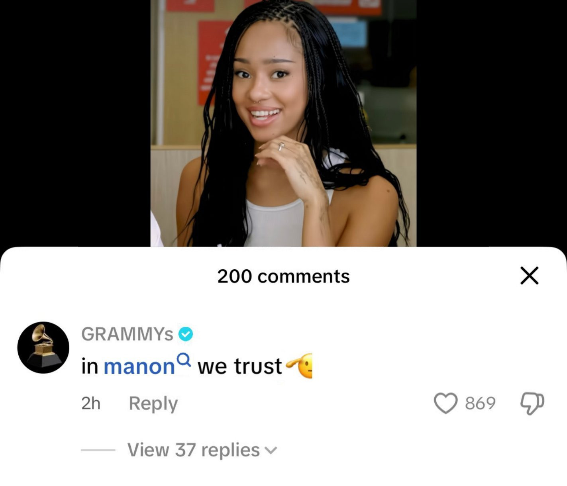The image size is (567, 486).
Task: Open the GRAMMYs username
Action: (x=127, y=334)
